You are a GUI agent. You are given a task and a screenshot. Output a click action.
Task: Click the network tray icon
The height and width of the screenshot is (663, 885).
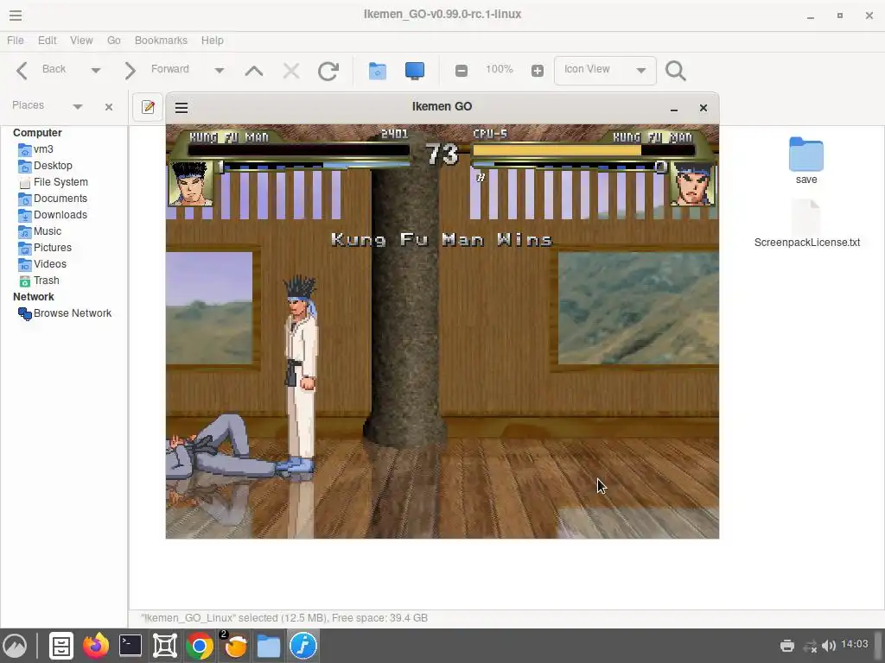[811, 646]
